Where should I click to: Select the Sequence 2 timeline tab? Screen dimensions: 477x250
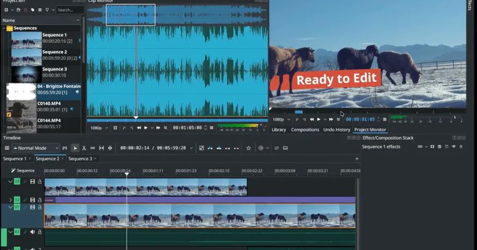pyautogui.click(x=48, y=159)
